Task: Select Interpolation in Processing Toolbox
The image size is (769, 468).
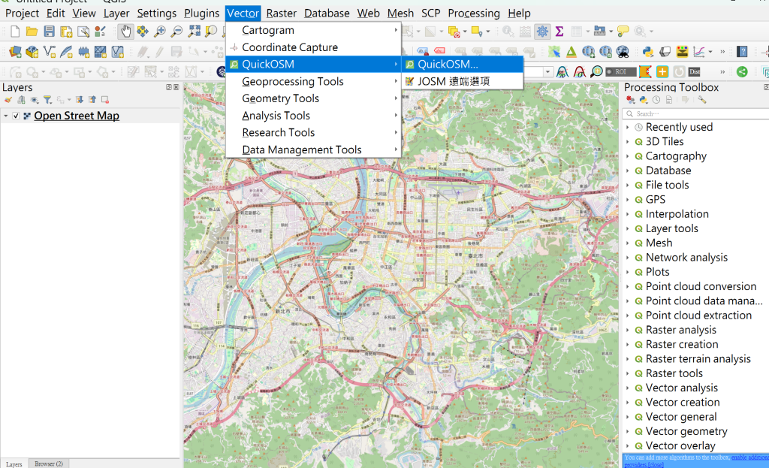Action: pyautogui.click(x=677, y=214)
